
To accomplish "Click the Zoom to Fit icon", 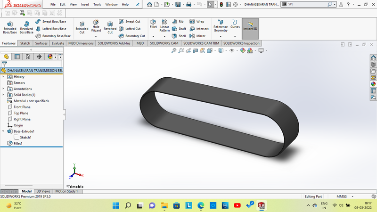I will coord(174,50).
